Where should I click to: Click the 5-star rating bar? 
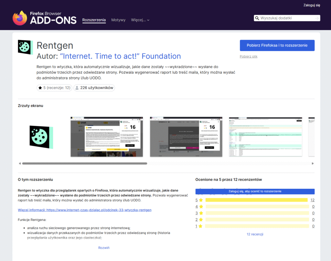[256, 200]
